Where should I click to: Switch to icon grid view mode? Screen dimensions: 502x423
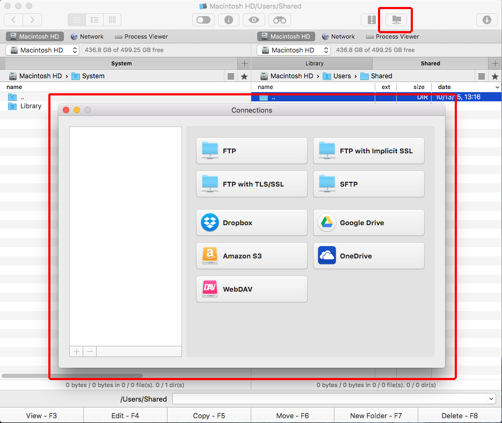(x=112, y=20)
